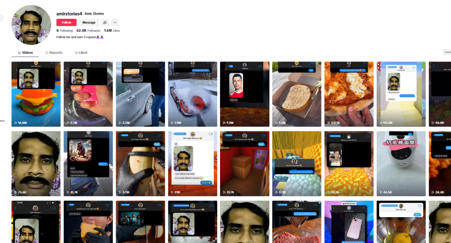Screen dimensions: 451x243
Task: Open the video with 48.8K views
Action: pos(440,94)
